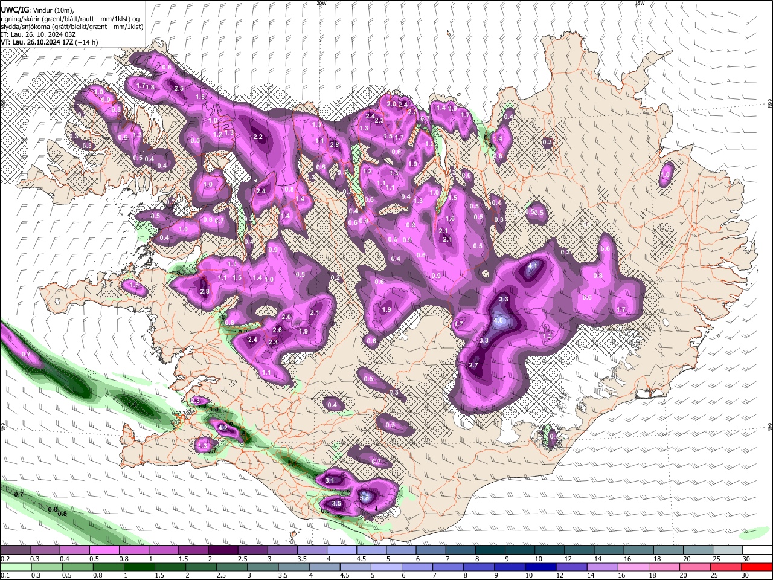This screenshot has width=773, height=580.
Task: Pick bright pink upper swatch between 0.5 and 0.8
Action: (x=104, y=550)
